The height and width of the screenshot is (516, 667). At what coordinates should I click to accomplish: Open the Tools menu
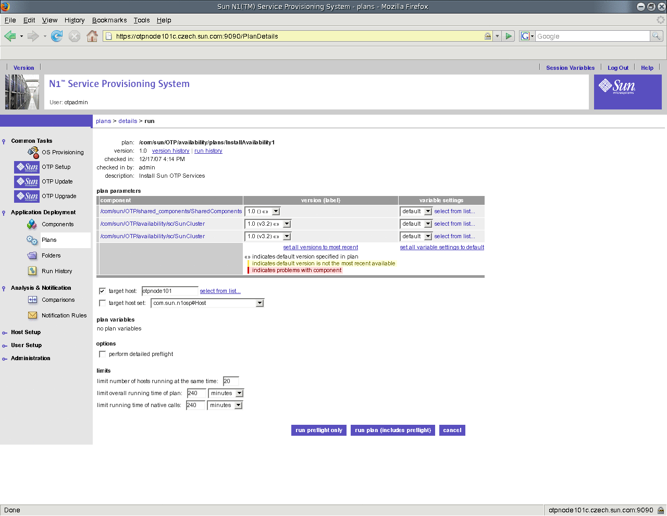click(x=142, y=20)
